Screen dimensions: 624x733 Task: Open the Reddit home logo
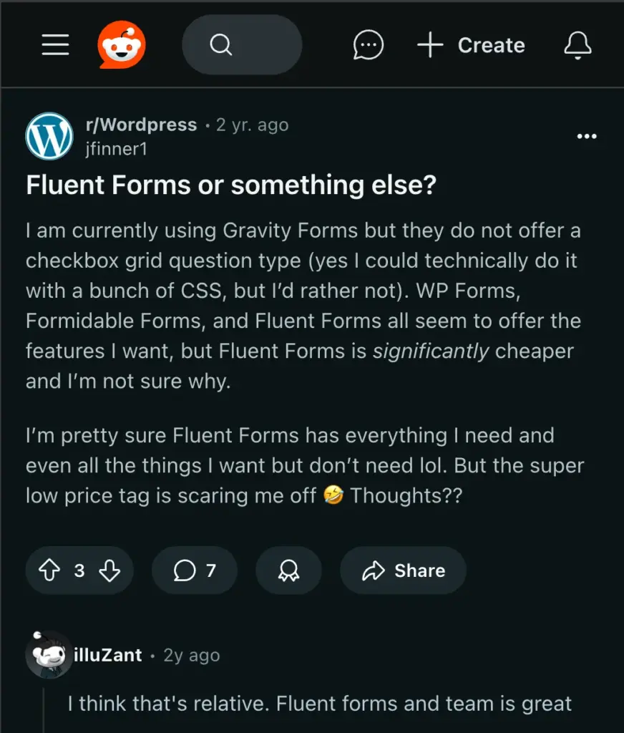tap(120, 44)
